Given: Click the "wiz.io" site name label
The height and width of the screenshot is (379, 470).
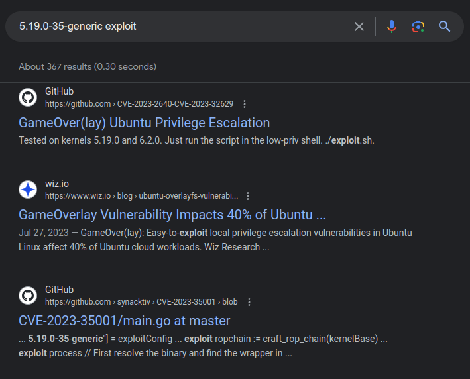Looking at the screenshot, I should [x=57, y=184].
